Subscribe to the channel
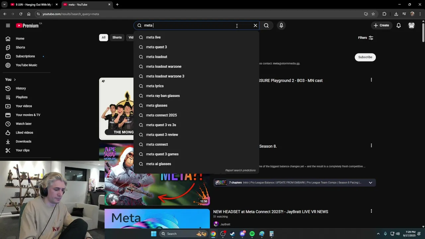This screenshot has width=425, height=239. pos(365,57)
